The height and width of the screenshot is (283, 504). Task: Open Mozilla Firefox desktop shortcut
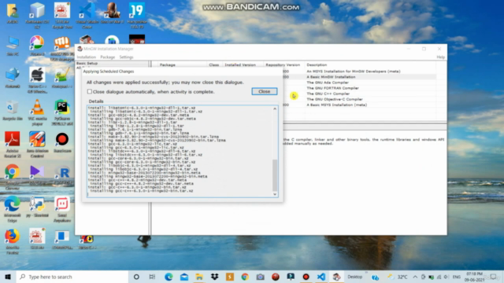click(13, 241)
